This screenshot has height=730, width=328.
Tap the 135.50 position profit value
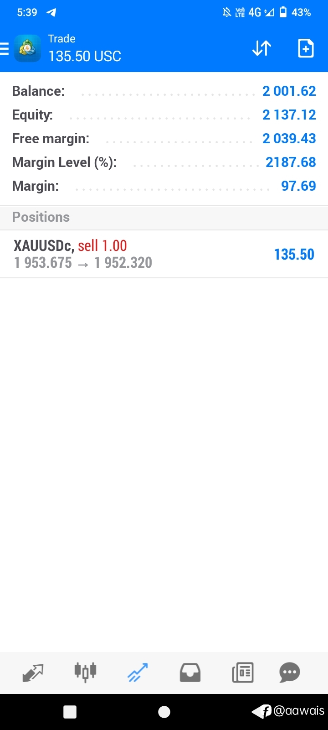pos(294,255)
